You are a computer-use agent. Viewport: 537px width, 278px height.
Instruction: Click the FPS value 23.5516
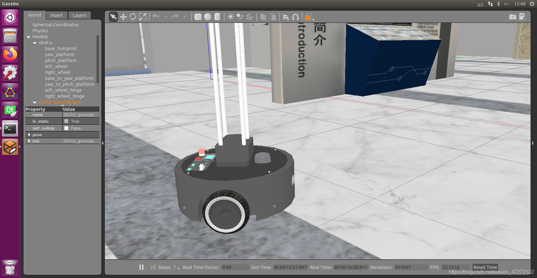point(455,267)
